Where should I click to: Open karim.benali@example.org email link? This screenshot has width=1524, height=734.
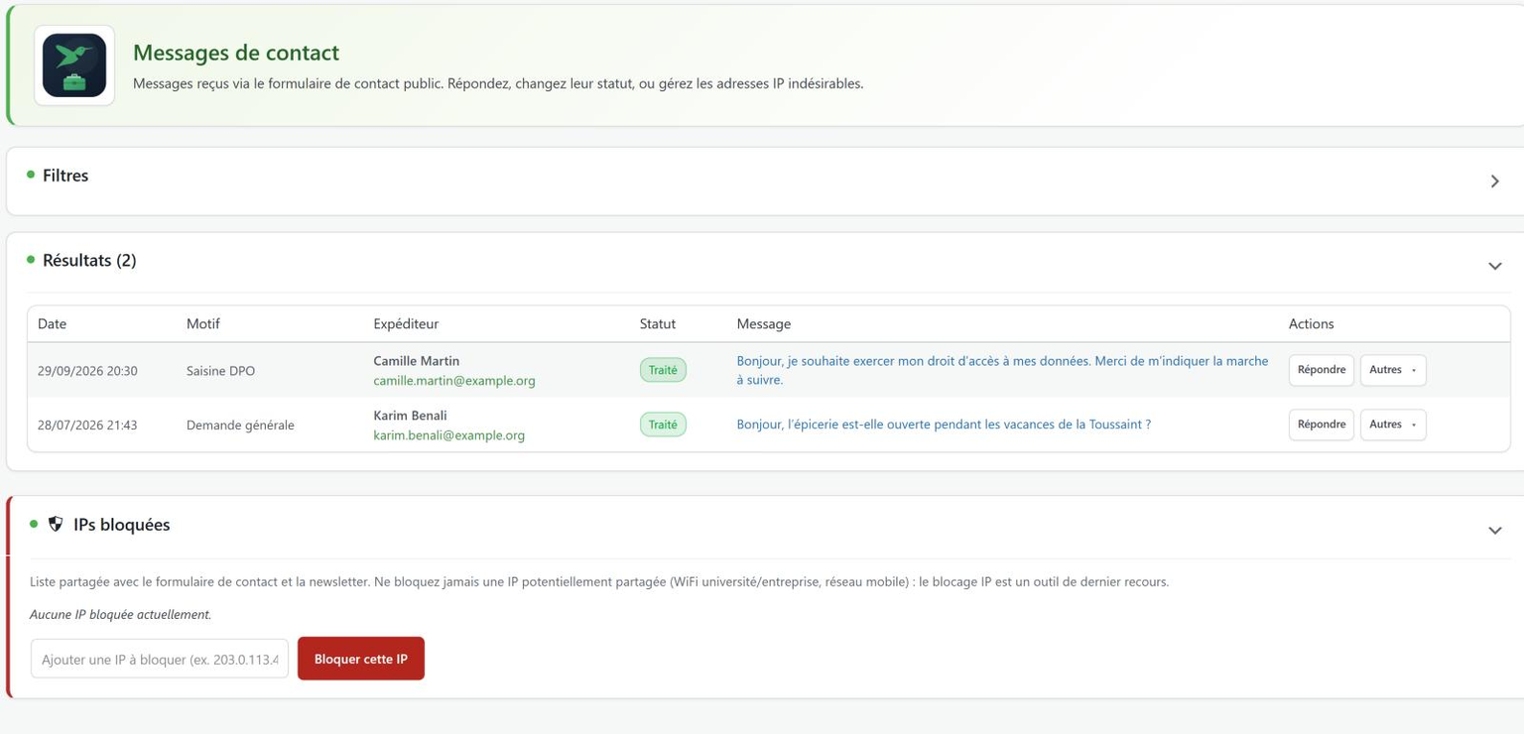(x=449, y=435)
